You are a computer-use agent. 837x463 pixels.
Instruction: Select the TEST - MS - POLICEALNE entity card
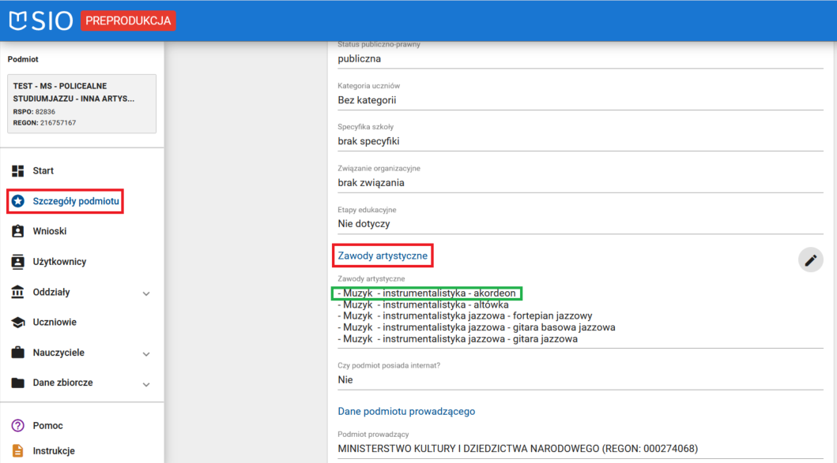tap(81, 104)
